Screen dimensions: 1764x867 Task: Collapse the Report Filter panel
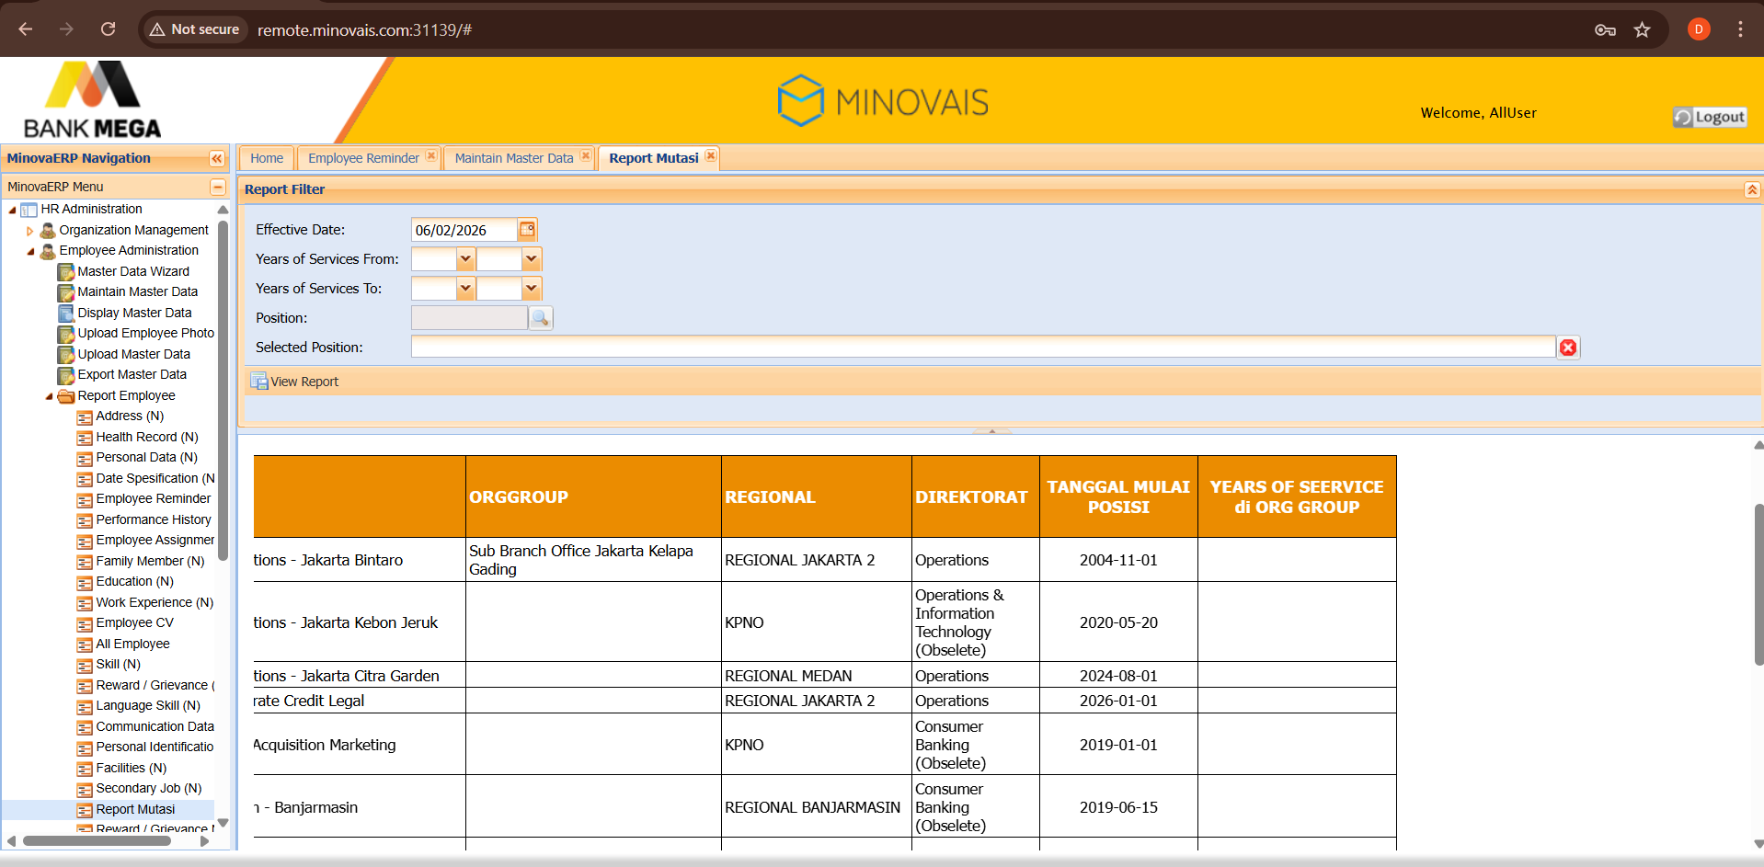(1751, 189)
